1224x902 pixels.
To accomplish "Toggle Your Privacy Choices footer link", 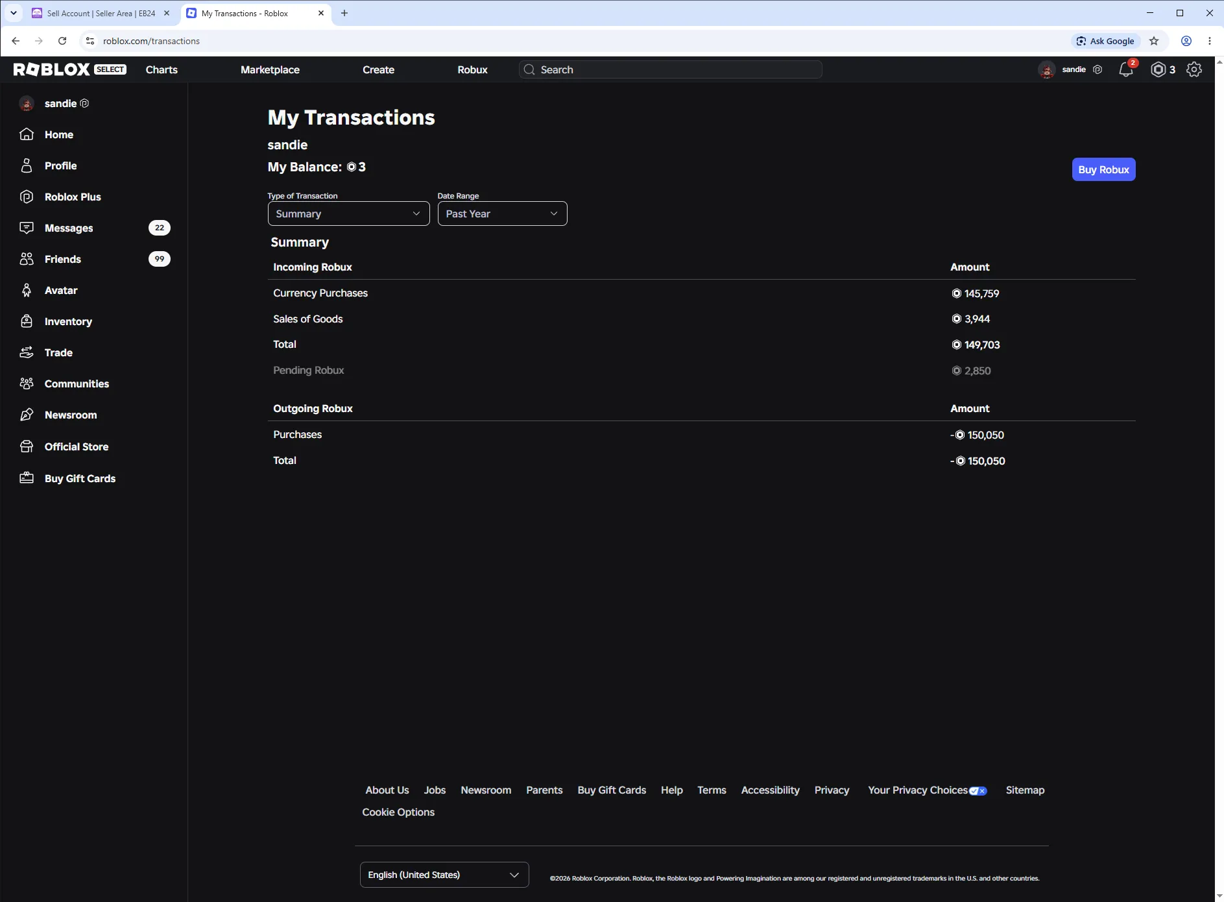I will [x=928, y=790].
